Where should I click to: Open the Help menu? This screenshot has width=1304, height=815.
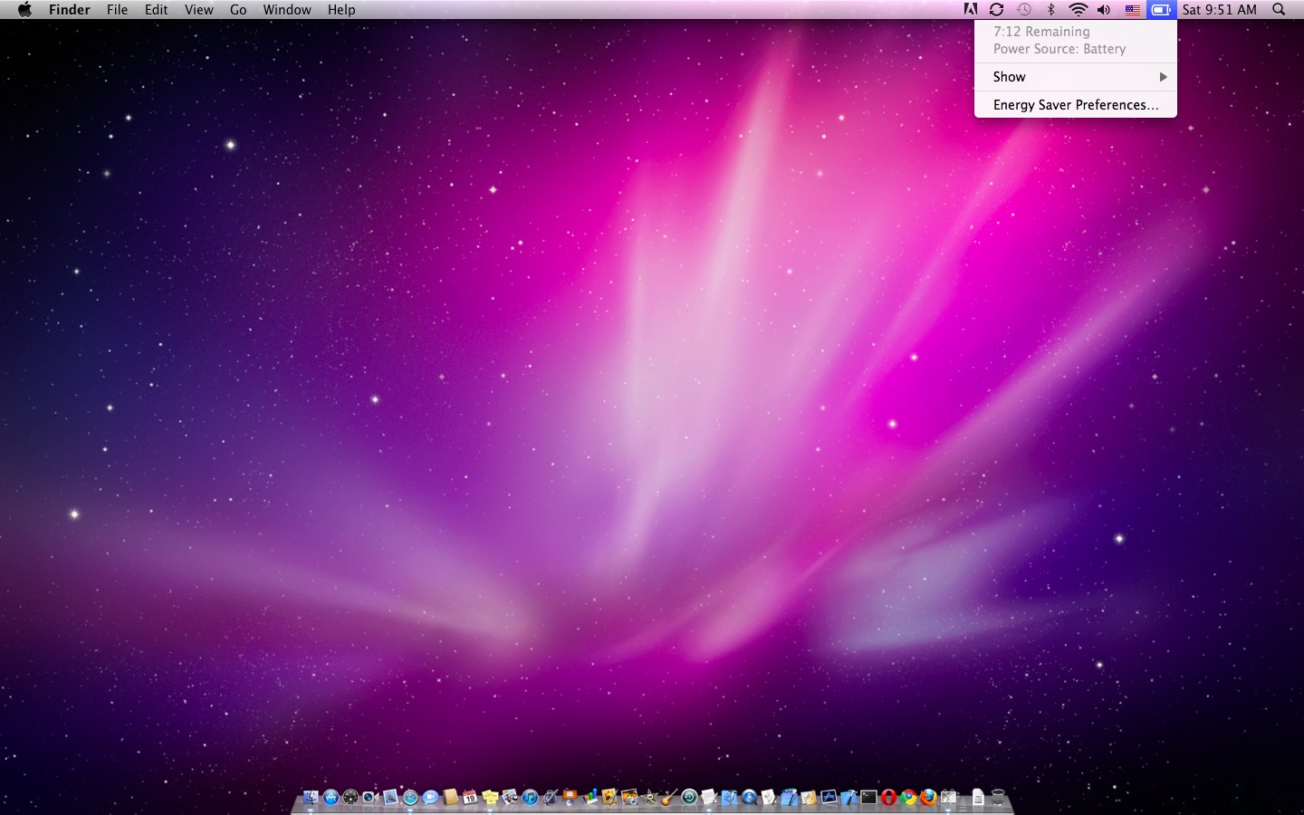(341, 9)
